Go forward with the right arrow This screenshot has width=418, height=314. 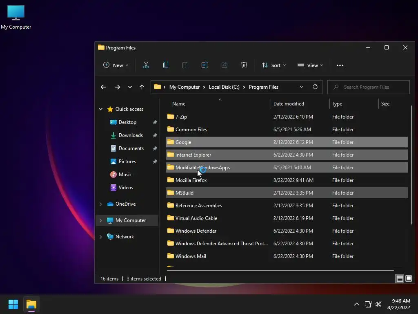(117, 87)
